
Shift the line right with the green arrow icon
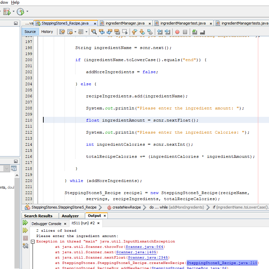point(167,31)
